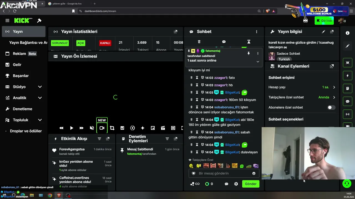
Task: Click the Go live button
Action: click(324, 20)
